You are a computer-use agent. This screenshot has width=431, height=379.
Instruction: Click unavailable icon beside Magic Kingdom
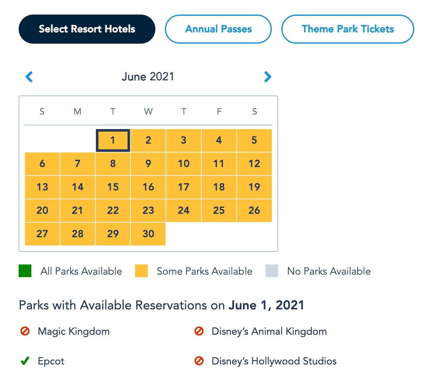25,331
